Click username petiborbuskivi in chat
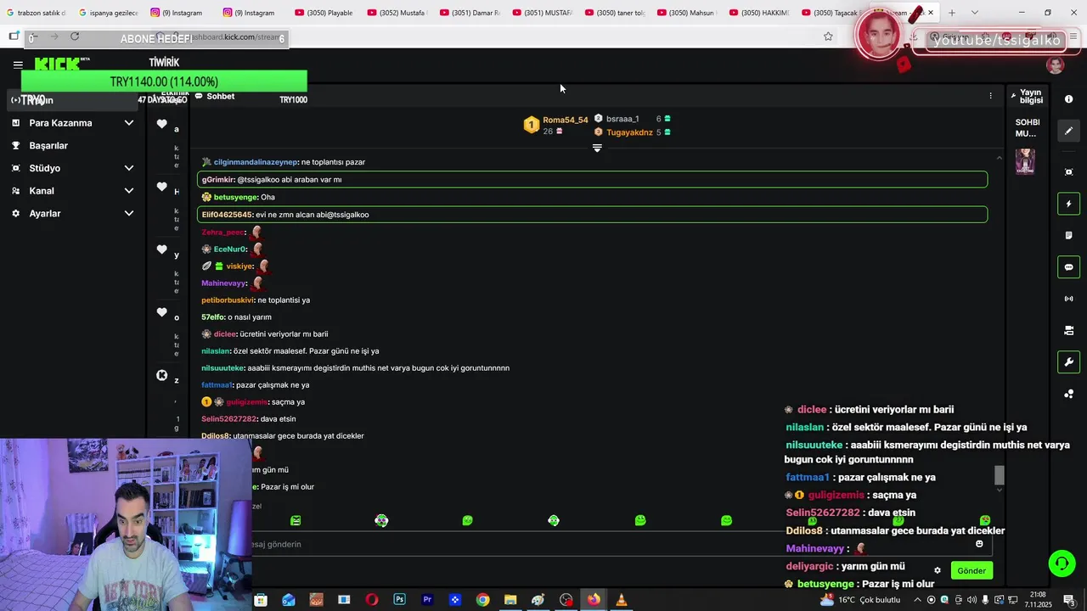1087x611 pixels. click(x=228, y=300)
